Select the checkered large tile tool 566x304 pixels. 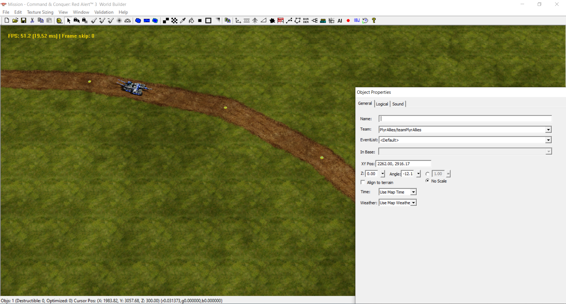tap(174, 20)
